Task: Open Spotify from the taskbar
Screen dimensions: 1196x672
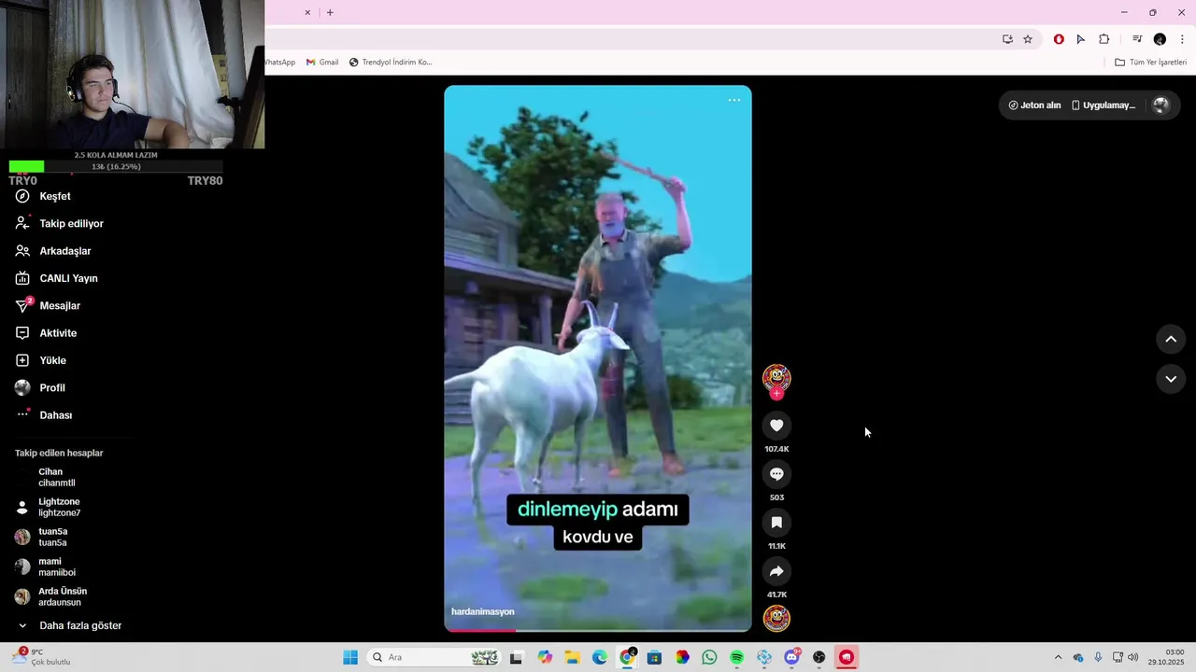Action: pyautogui.click(x=736, y=657)
